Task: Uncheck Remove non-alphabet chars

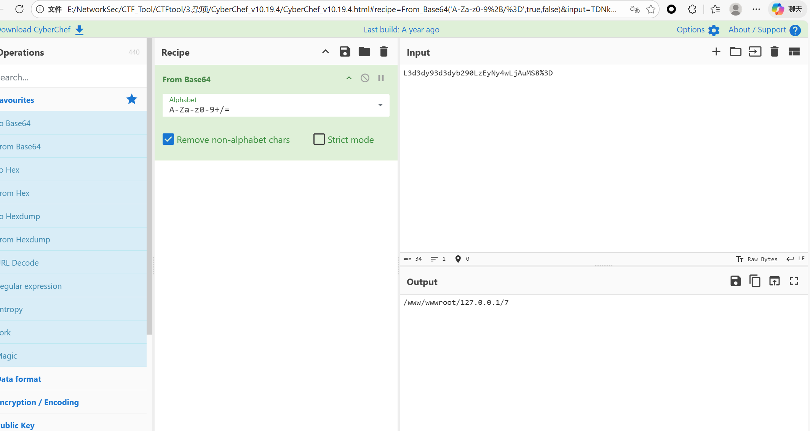Action: coord(168,139)
